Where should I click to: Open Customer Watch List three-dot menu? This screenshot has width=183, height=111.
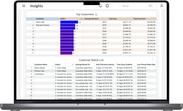tap(153, 60)
